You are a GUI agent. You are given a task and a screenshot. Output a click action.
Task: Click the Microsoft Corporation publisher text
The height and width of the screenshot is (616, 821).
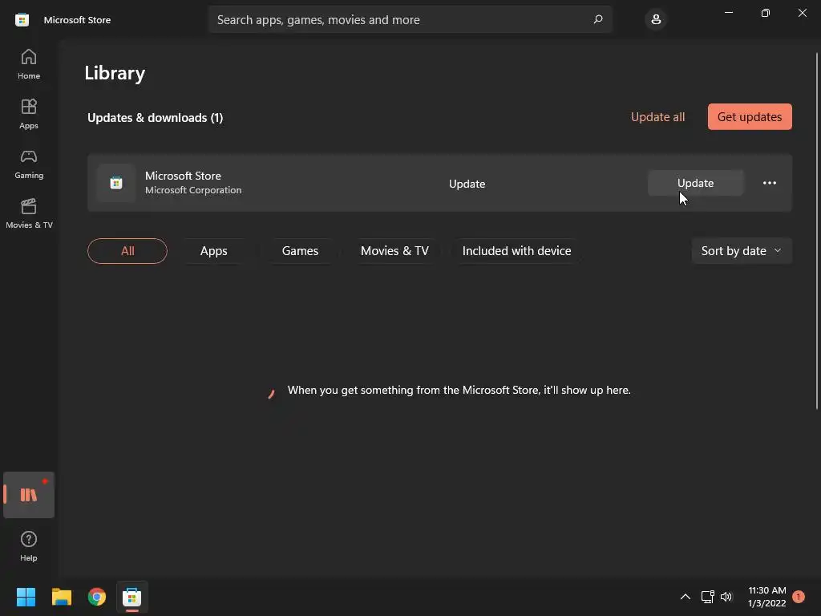pyautogui.click(x=193, y=190)
